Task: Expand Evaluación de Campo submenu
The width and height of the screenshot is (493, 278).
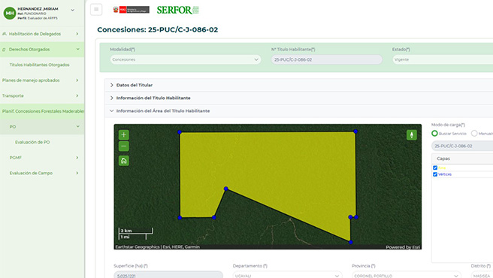Action: (42, 173)
